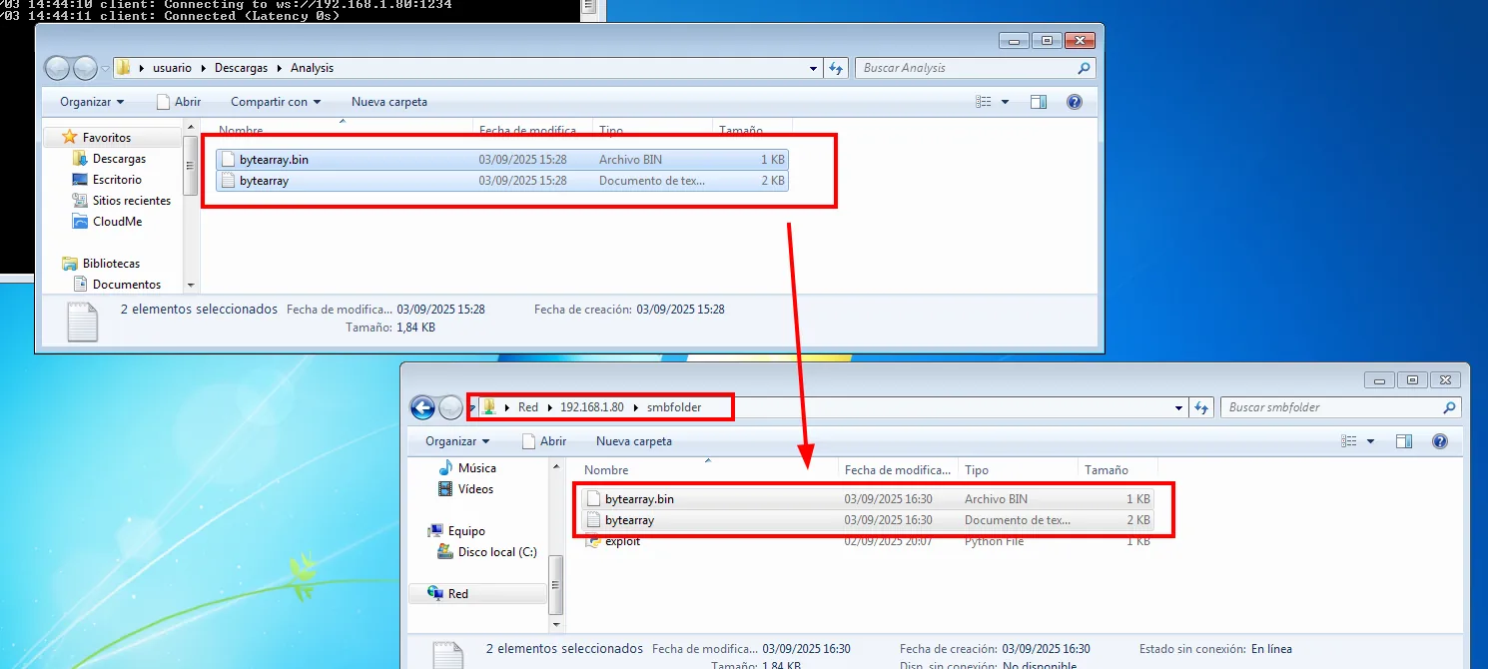Image resolution: width=1488 pixels, height=669 pixels.
Task: Change view icon in smbfolder window
Action: [x=1349, y=441]
